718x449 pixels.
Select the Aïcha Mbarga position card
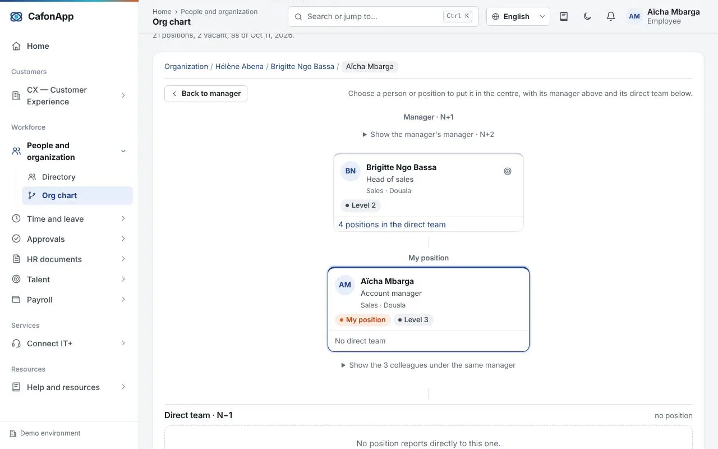429,309
